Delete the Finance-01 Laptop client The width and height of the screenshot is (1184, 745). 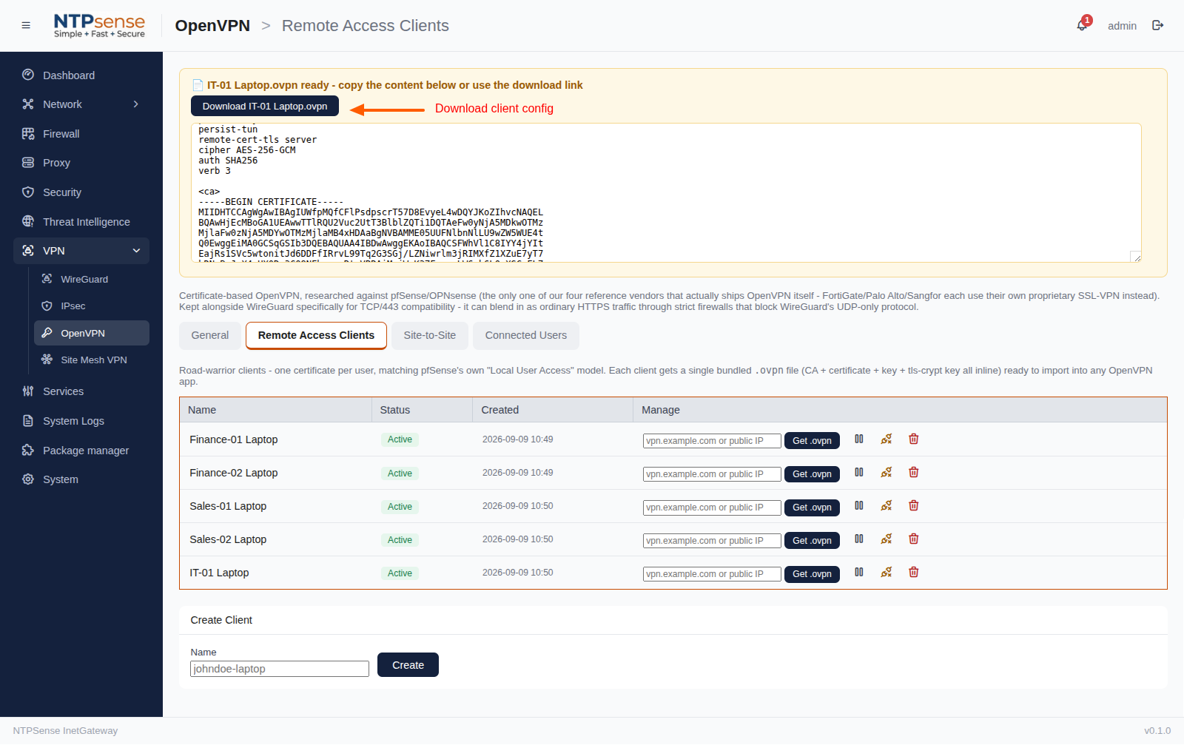click(x=914, y=439)
